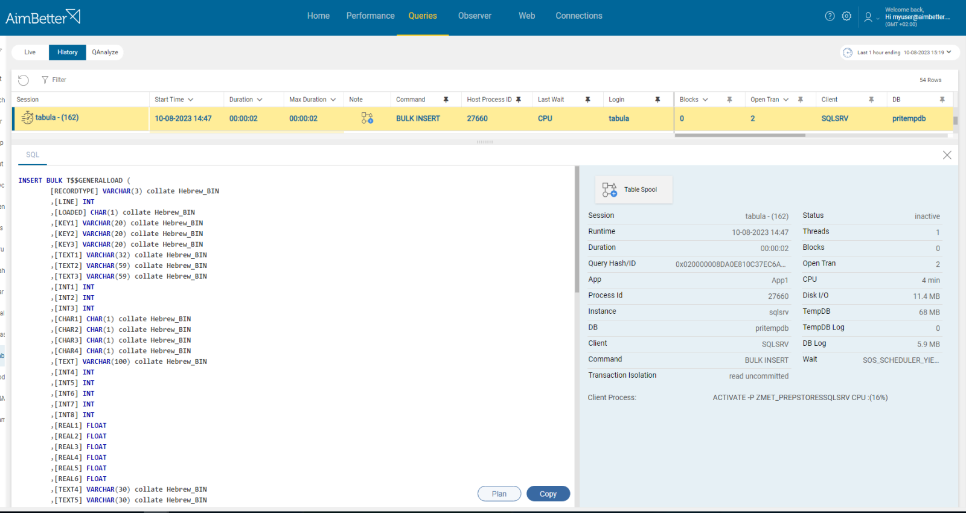This screenshot has height=513, width=966.
Task: Click the BULK INSERT command cell
Action: pyautogui.click(x=418, y=118)
